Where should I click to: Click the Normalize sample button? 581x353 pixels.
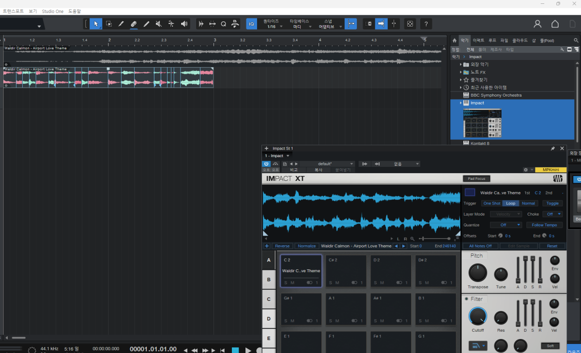(x=306, y=246)
